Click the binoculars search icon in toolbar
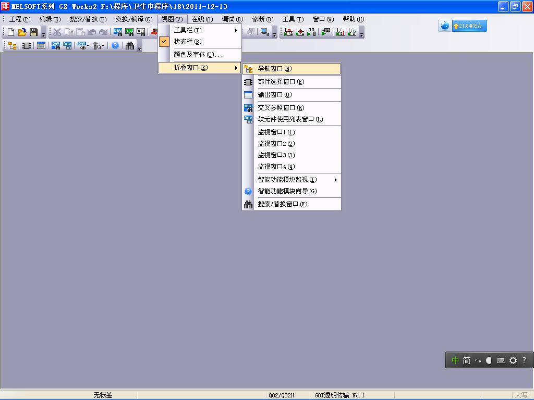534x400 pixels. (x=130, y=46)
